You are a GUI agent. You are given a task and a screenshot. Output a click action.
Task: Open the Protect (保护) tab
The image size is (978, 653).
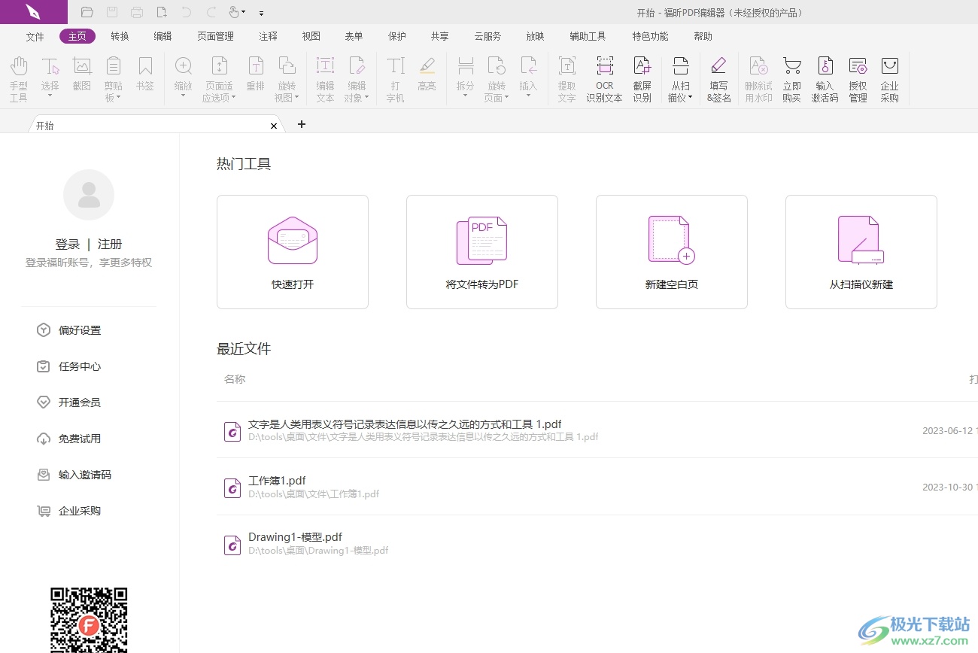pos(396,36)
